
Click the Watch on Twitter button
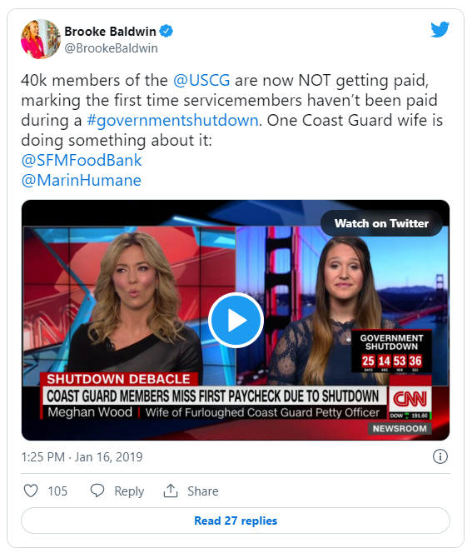(381, 223)
